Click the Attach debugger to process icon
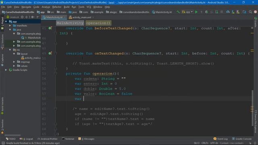The height and width of the screenshot is (145, 258). click(x=216, y=12)
